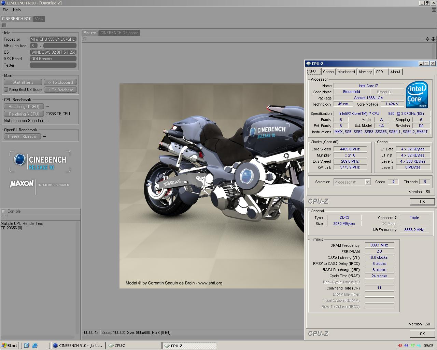Image resolution: width=437 pixels, height=350 pixels.
Task: Click the Cinebench Release 10 logo
Action: tap(40, 162)
